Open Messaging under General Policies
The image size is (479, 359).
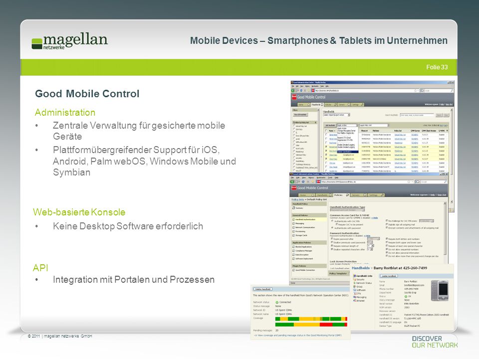(x=298, y=223)
